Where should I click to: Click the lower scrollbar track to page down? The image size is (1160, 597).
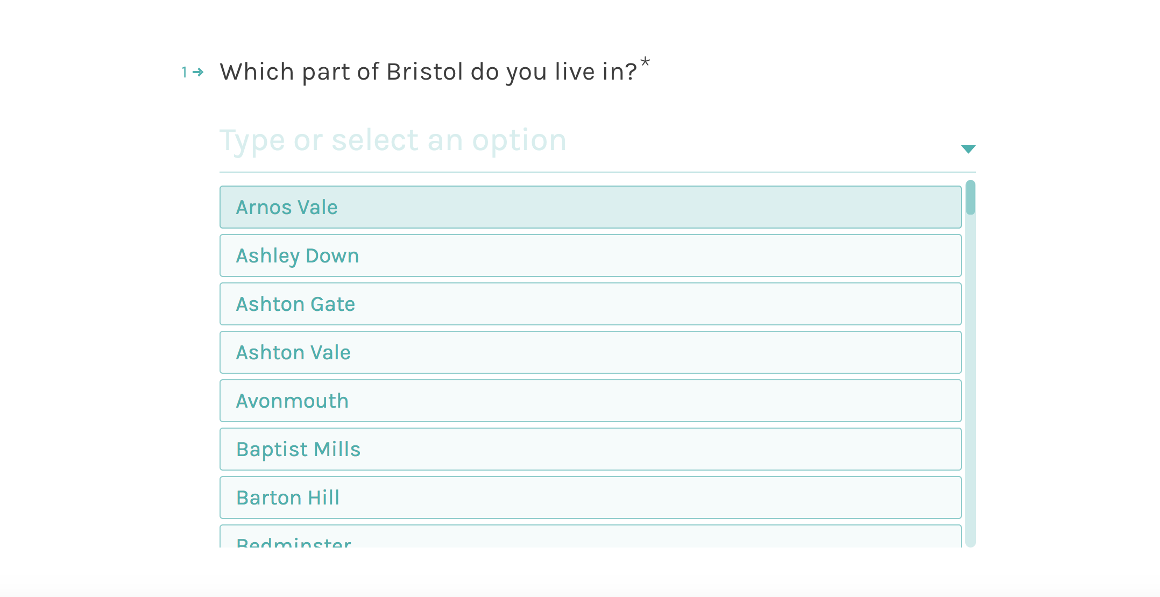[x=970, y=484]
